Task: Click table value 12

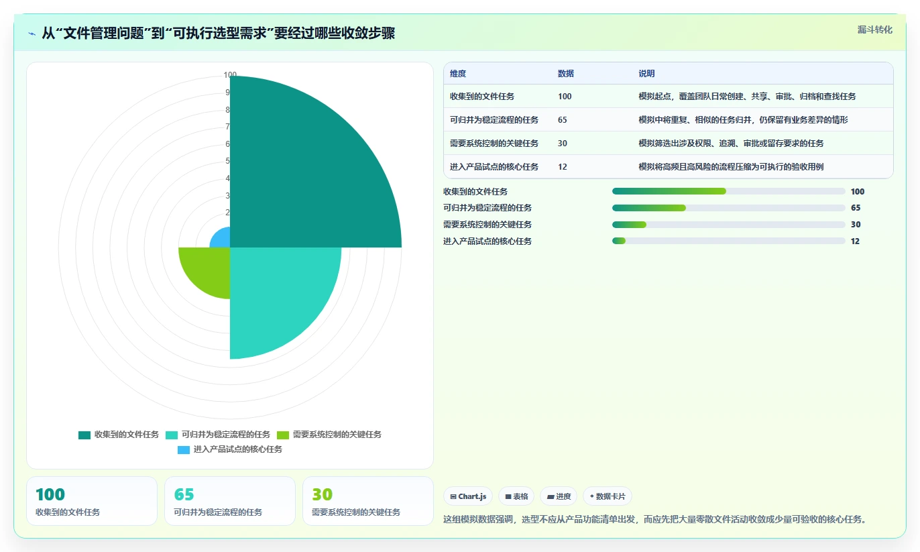Action: point(563,167)
